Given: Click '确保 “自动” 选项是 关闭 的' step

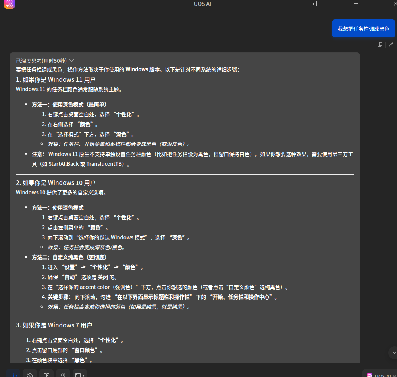Looking at the screenshot, I should (x=79, y=277).
